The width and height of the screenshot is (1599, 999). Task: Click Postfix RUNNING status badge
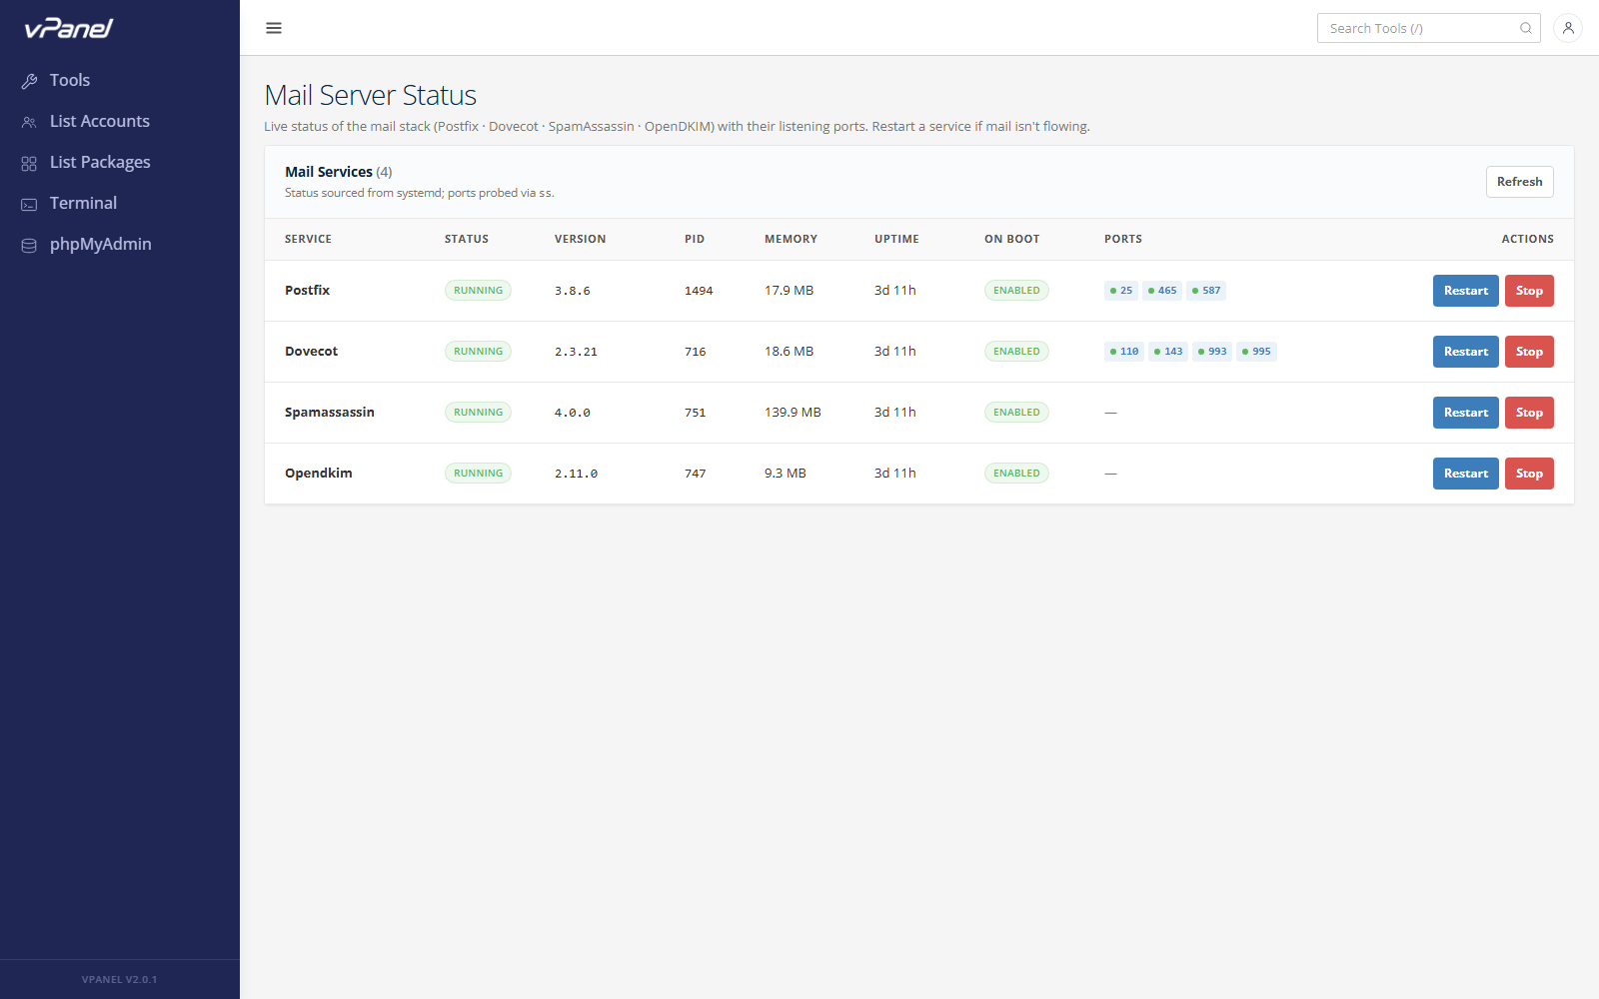tap(478, 291)
